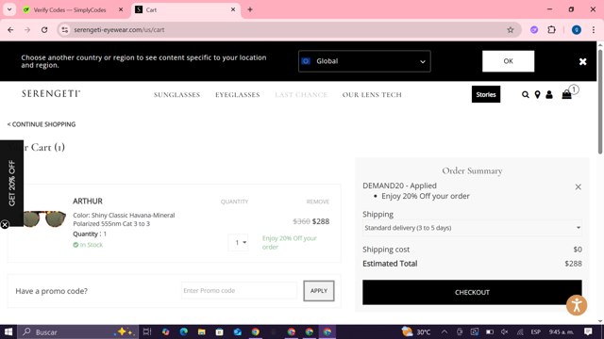Open the OUR LENS TECH menu

pyautogui.click(x=372, y=95)
